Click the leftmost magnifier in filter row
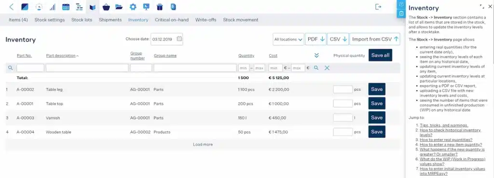 (x=11, y=68)
